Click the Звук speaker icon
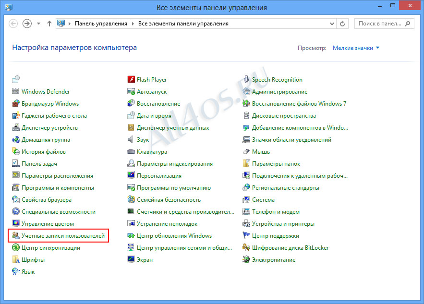Image resolution: width=424 pixels, height=304 pixels. point(131,140)
